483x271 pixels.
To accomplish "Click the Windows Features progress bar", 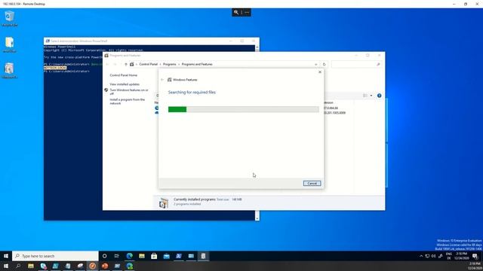I will coord(243,109).
